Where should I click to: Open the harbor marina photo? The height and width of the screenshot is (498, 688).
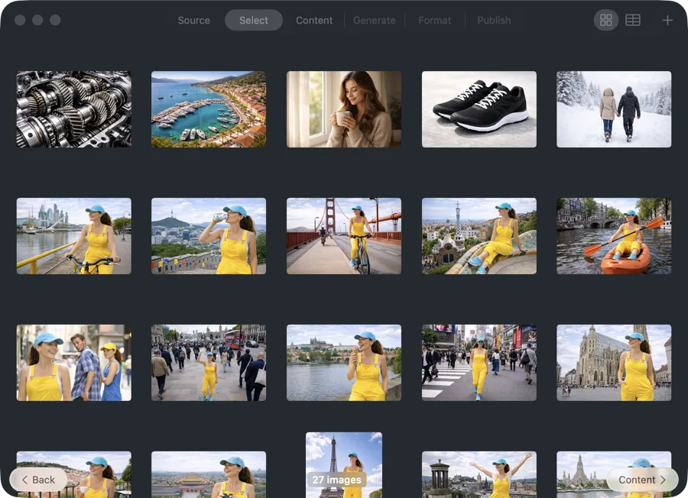[x=209, y=108]
